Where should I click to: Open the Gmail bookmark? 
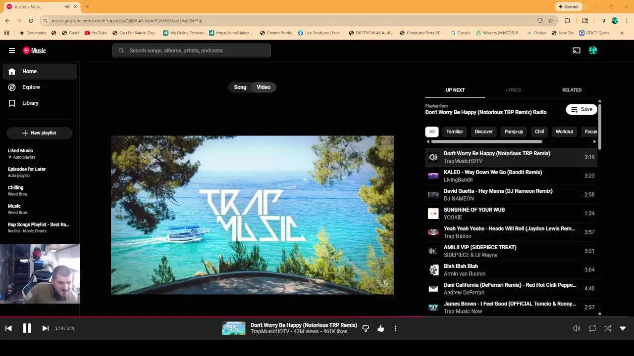coord(70,33)
